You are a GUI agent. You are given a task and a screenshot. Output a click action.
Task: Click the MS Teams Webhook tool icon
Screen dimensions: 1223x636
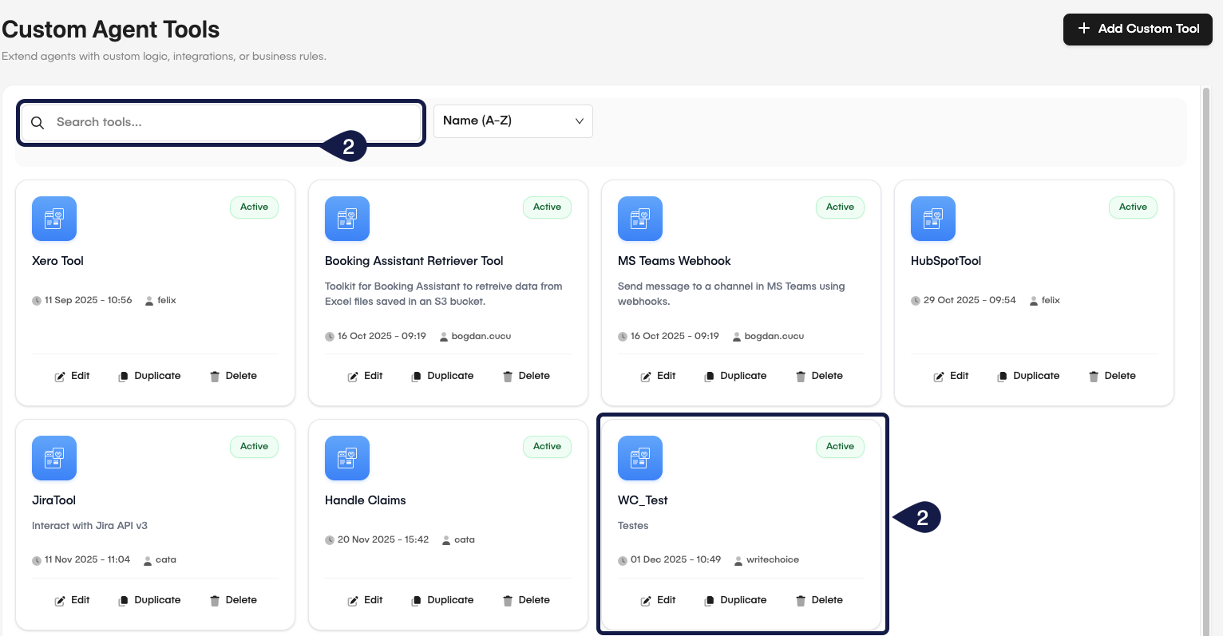tap(639, 218)
